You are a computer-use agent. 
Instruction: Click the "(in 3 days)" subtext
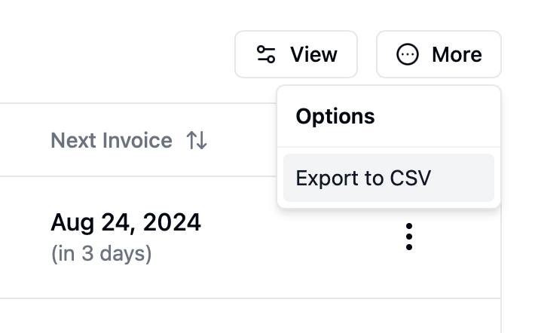point(101,253)
